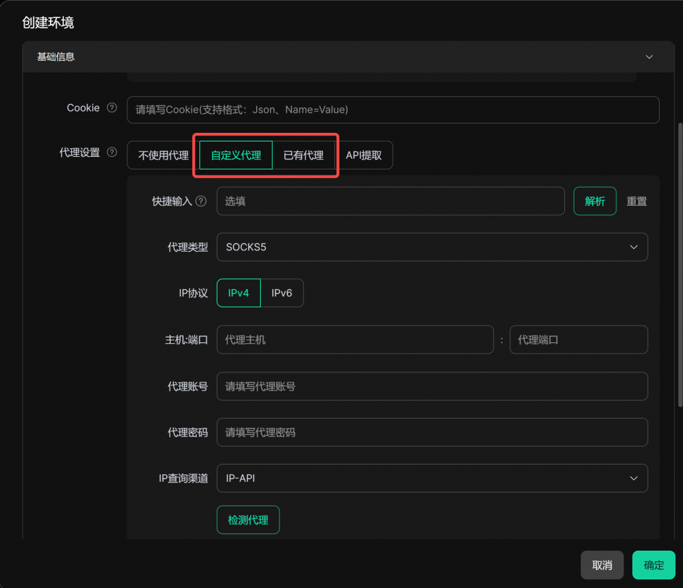Confirm with the 确定 button
683x588 pixels.
tap(654, 565)
